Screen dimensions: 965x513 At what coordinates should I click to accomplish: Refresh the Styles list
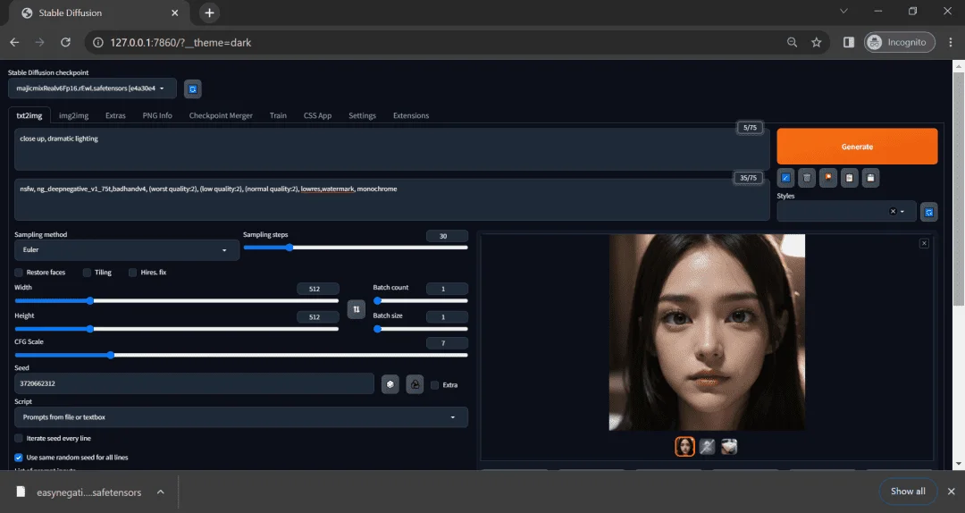[928, 212]
